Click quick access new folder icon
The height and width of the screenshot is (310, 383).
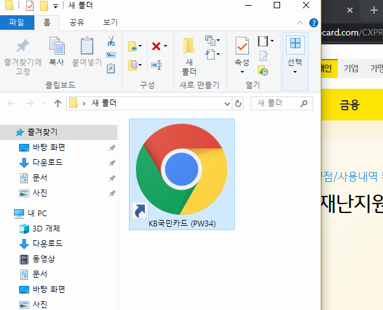point(44,6)
